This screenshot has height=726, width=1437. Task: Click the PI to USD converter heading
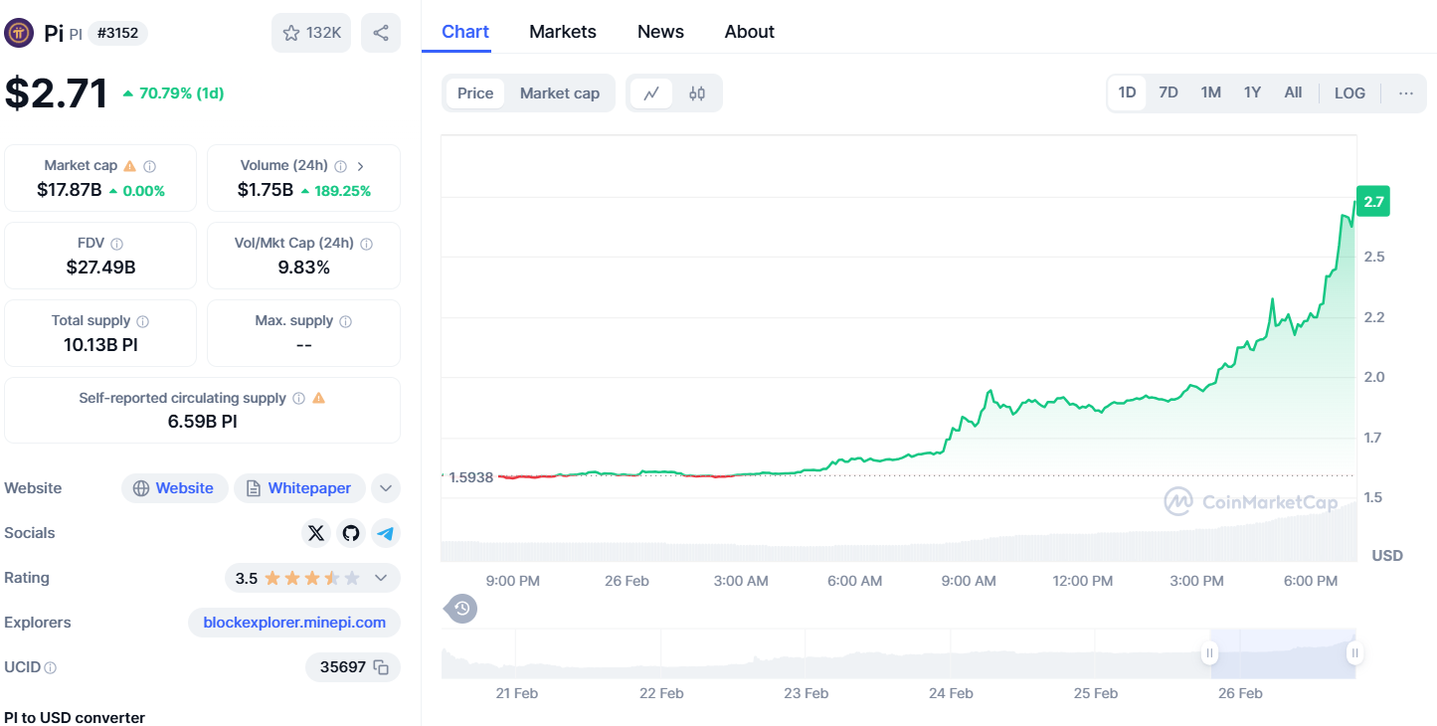75,717
